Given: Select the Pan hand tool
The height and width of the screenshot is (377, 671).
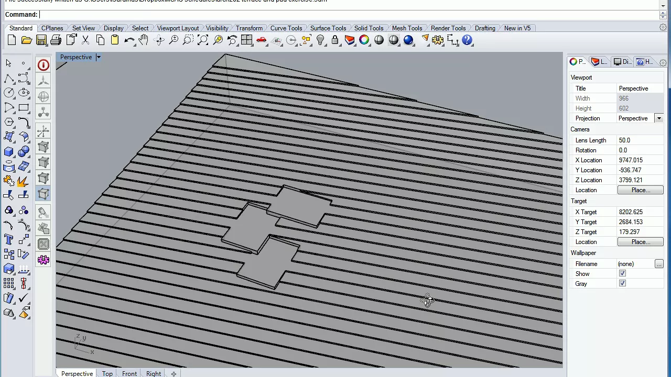Looking at the screenshot, I should pos(144,40).
